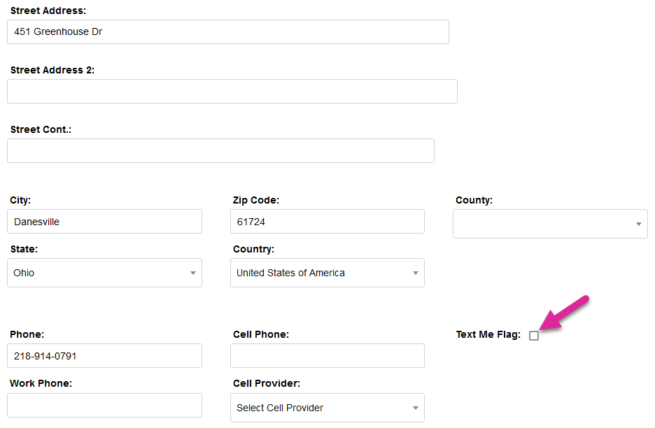
Task: Click the "Street Address 2:" label
Action: pyautogui.click(x=52, y=70)
